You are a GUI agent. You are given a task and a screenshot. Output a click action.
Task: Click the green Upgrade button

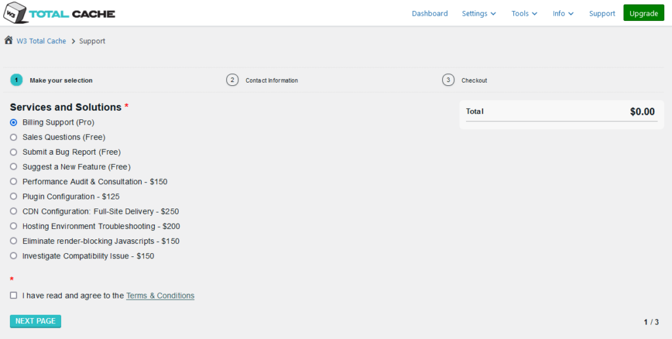[643, 13]
